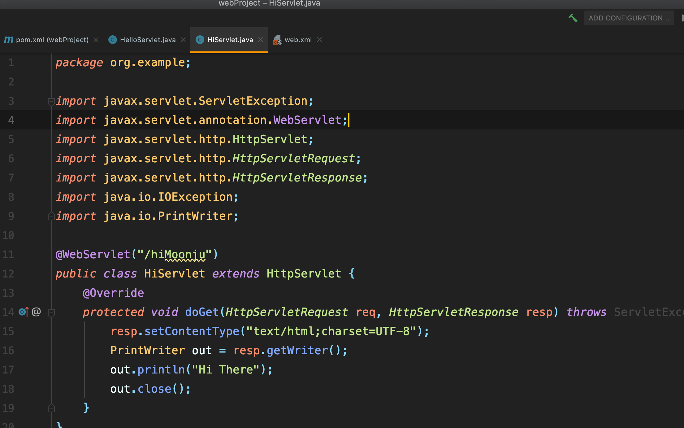The width and height of the screenshot is (684, 428).
Task: Close the pom.xml tab
Action: click(96, 40)
